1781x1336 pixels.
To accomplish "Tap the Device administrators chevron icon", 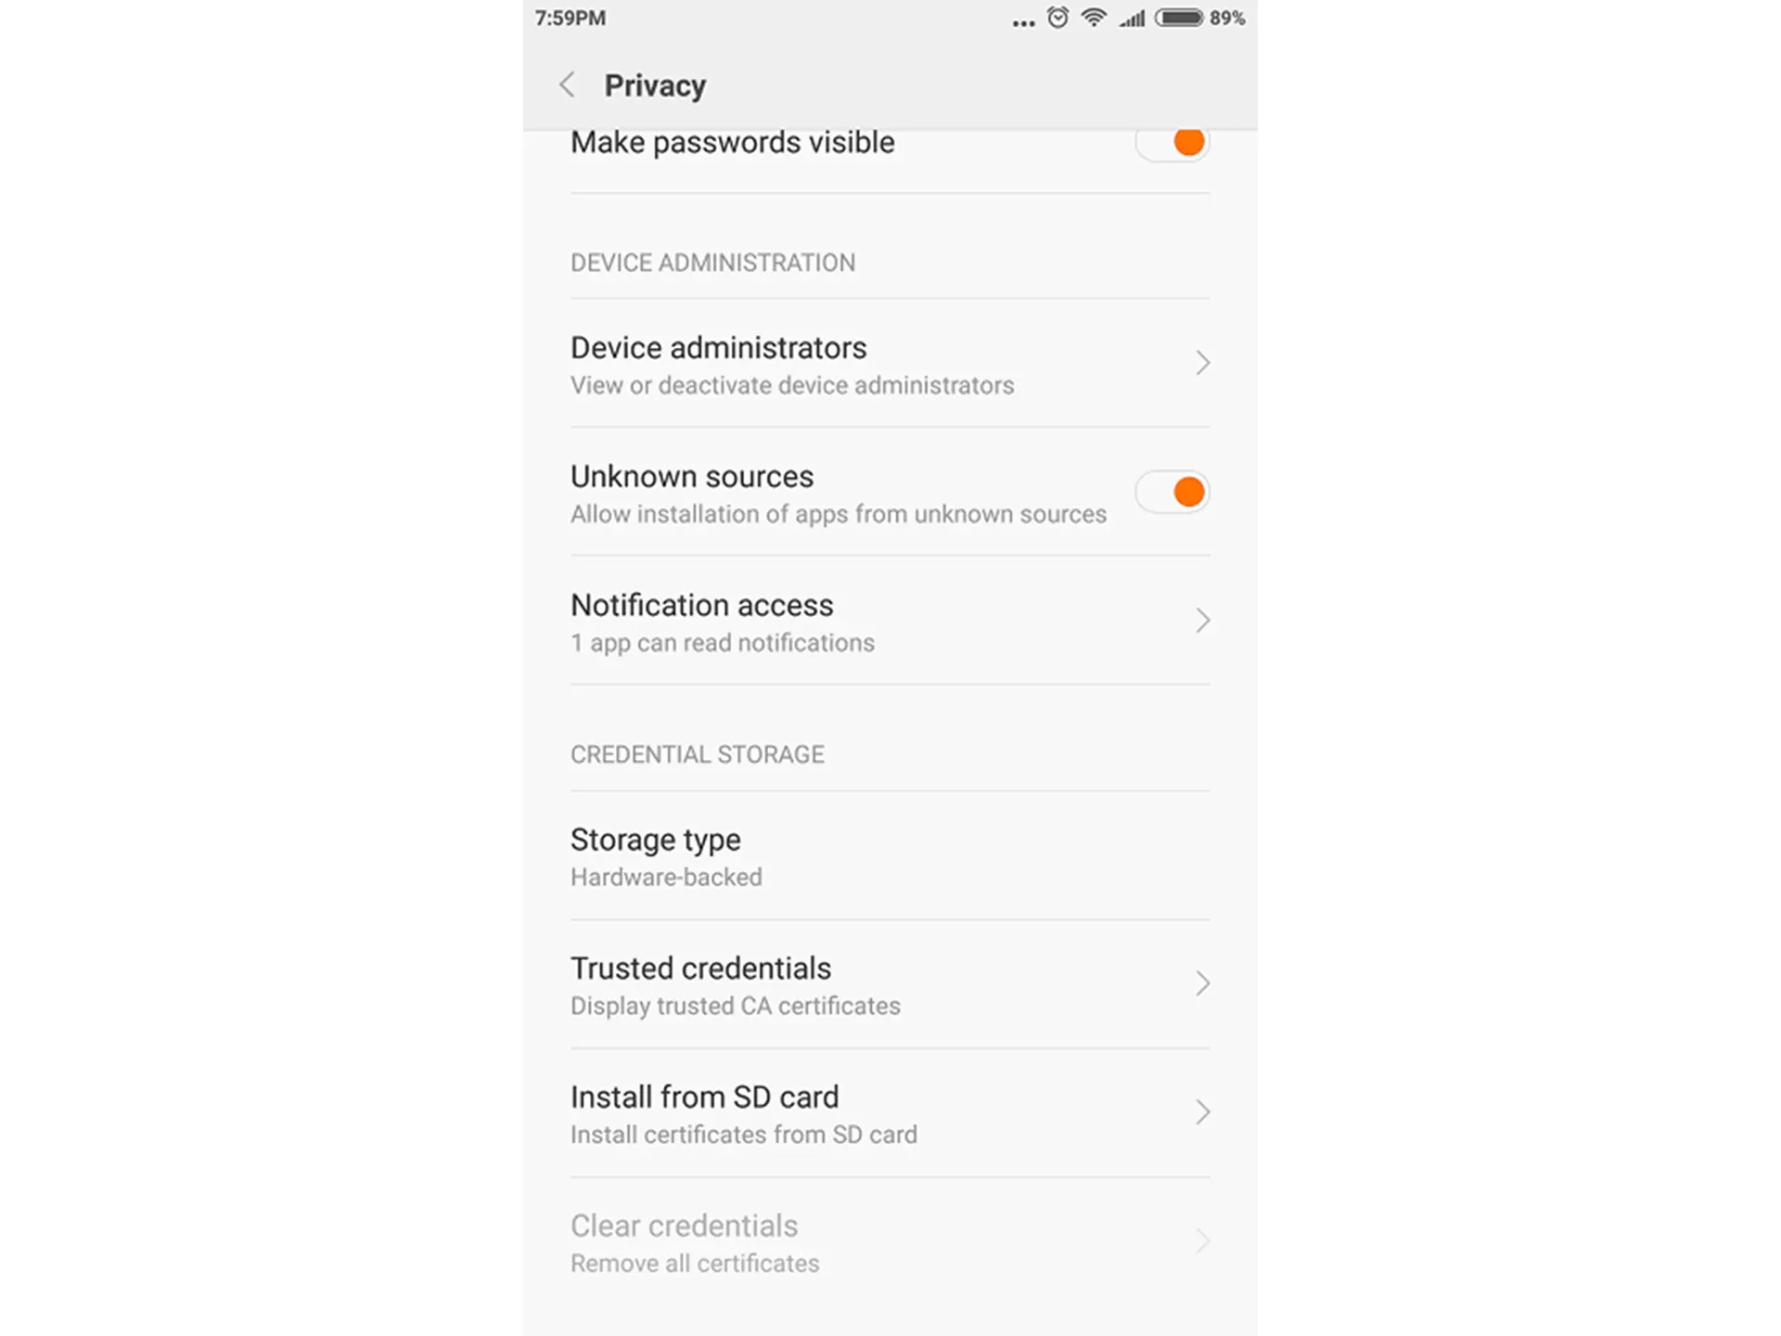I will [x=1202, y=362].
